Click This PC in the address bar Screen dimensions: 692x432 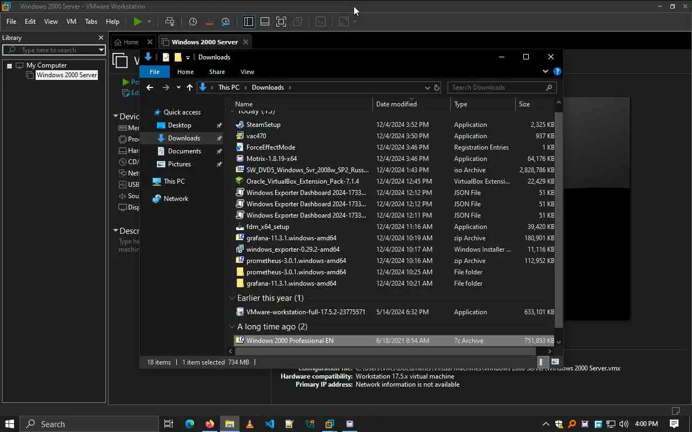click(x=229, y=87)
